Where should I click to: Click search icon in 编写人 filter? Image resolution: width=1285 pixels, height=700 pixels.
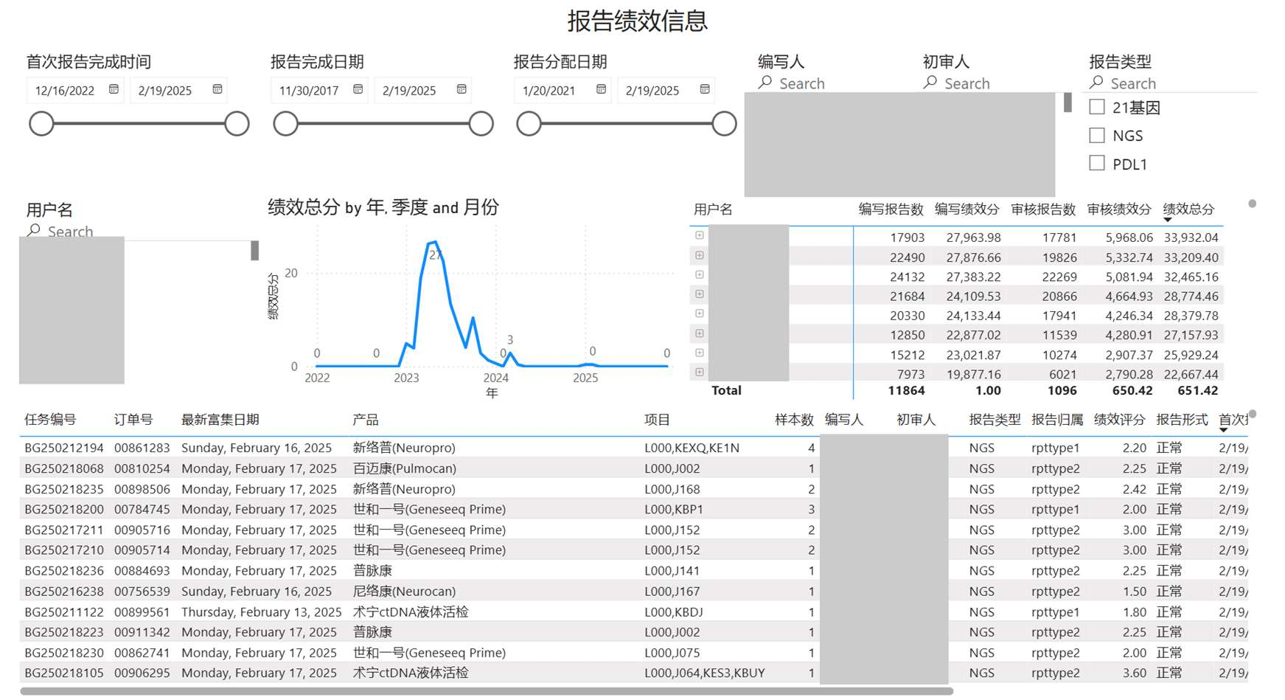(765, 83)
